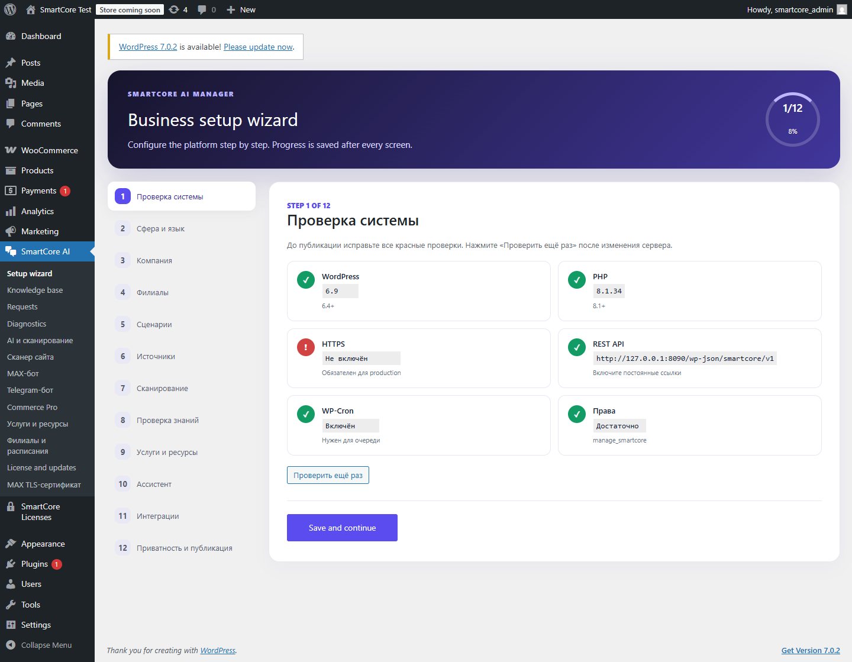This screenshot has width=852, height=662.
Task: Click the Howdy, smartcore_admin account text
Action: (x=790, y=9)
